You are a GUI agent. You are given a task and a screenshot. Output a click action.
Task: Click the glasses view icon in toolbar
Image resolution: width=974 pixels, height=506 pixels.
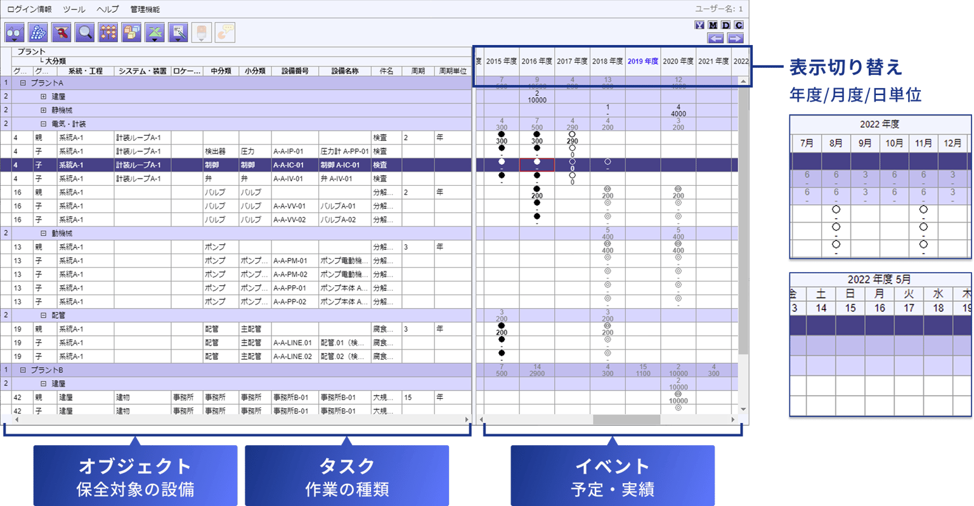[x=15, y=32]
